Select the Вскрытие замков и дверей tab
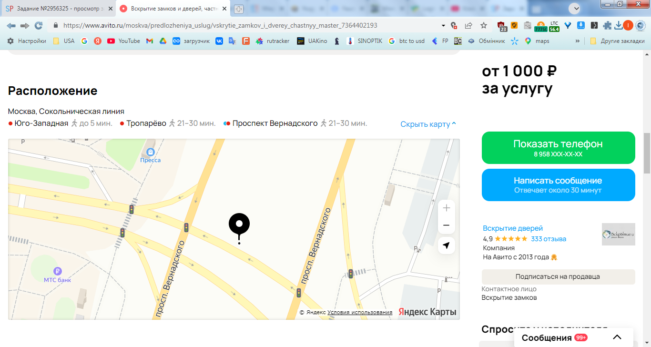Screen dimensions: 651x347 click(x=173, y=9)
